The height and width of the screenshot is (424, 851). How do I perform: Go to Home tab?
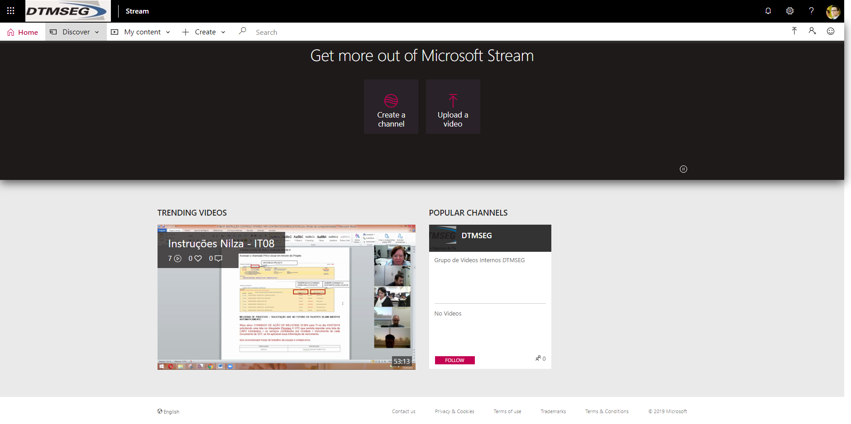tap(23, 32)
